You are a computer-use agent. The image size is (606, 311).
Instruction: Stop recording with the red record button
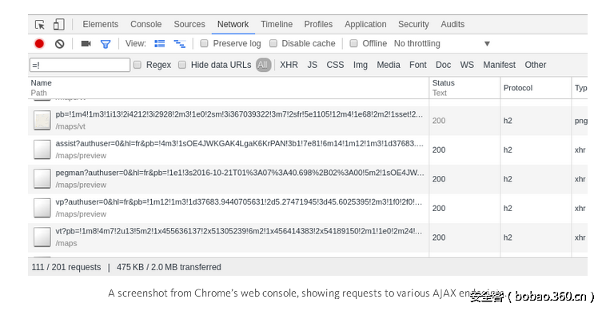pyautogui.click(x=39, y=44)
